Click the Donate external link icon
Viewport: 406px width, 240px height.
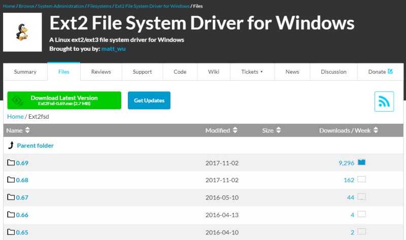390,72
